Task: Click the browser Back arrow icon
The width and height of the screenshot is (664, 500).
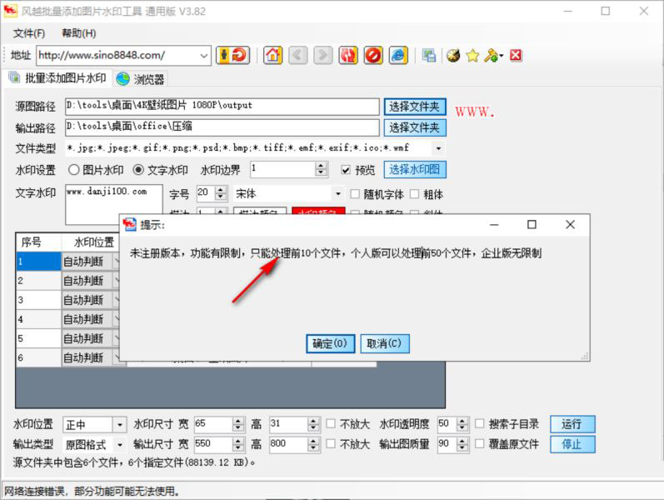Action: click(x=297, y=56)
